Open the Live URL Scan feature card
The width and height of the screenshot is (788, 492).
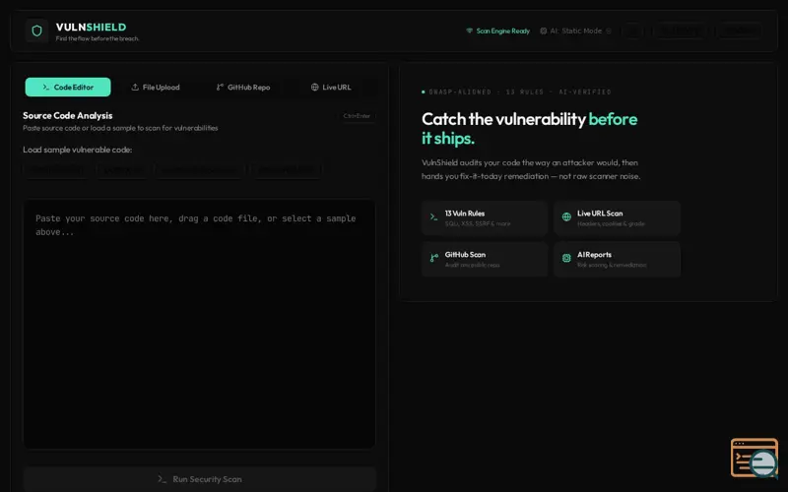618,217
